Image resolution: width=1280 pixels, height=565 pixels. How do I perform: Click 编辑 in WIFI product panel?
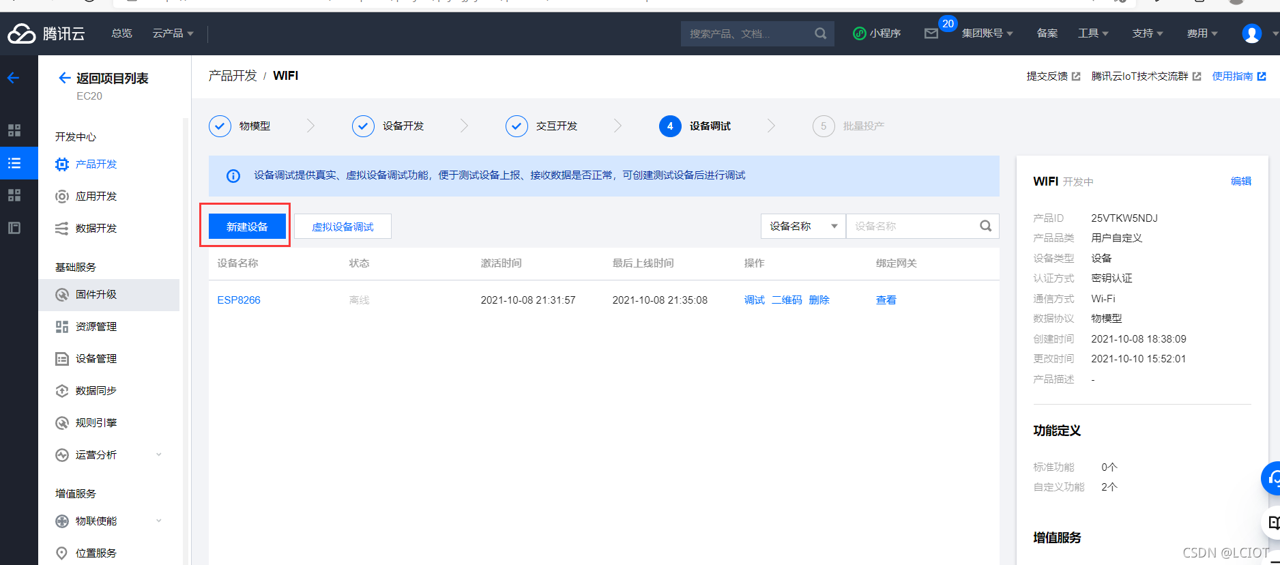(1240, 182)
